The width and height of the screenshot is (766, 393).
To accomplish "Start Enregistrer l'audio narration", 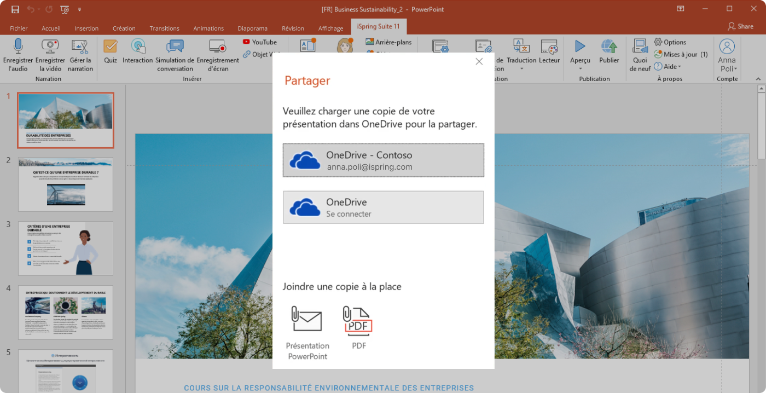I will (x=18, y=55).
